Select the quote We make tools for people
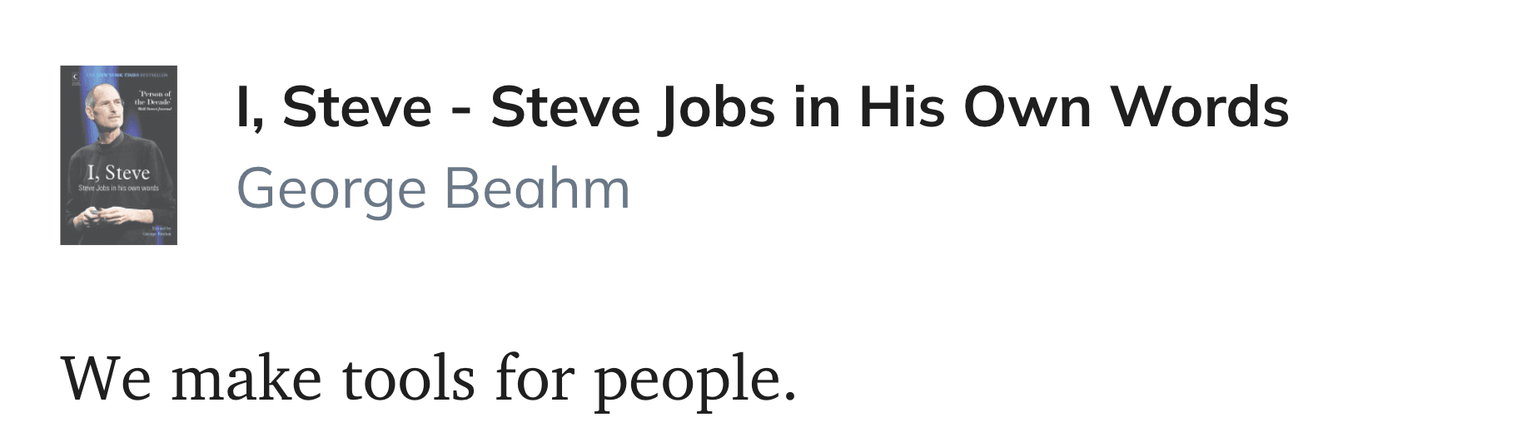This screenshot has width=1522, height=442. point(429,381)
